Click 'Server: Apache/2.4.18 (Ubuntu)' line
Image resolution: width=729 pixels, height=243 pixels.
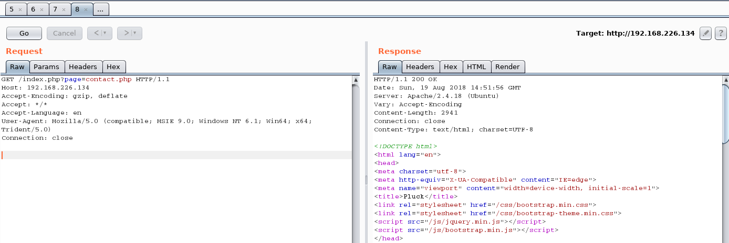coord(436,96)
